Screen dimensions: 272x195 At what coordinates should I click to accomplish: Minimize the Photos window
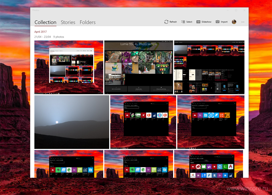click(228, 11)
